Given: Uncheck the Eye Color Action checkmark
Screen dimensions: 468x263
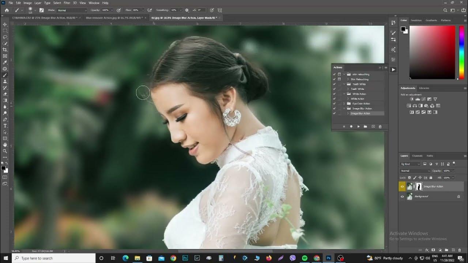Looking at the screenshot, I should tap(334, 103).
